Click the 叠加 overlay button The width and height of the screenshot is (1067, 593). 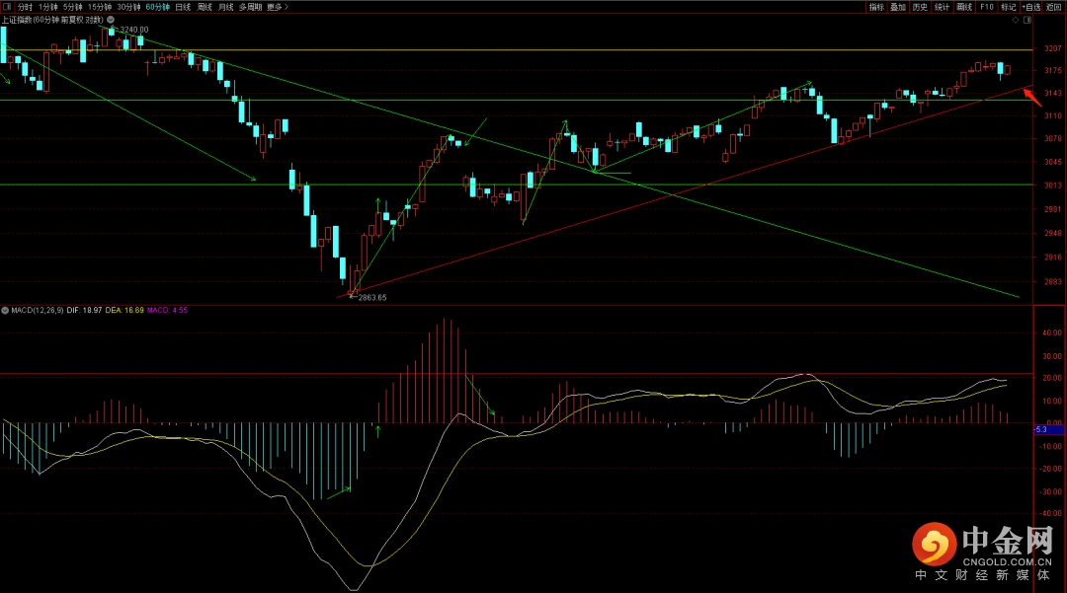click(x=898, y=7)
